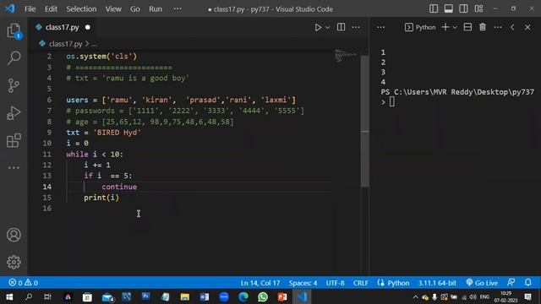The image size is (541, 304).
Task: Click the unsaved dot on class17.py tab
Action: [x=88, y=27]
